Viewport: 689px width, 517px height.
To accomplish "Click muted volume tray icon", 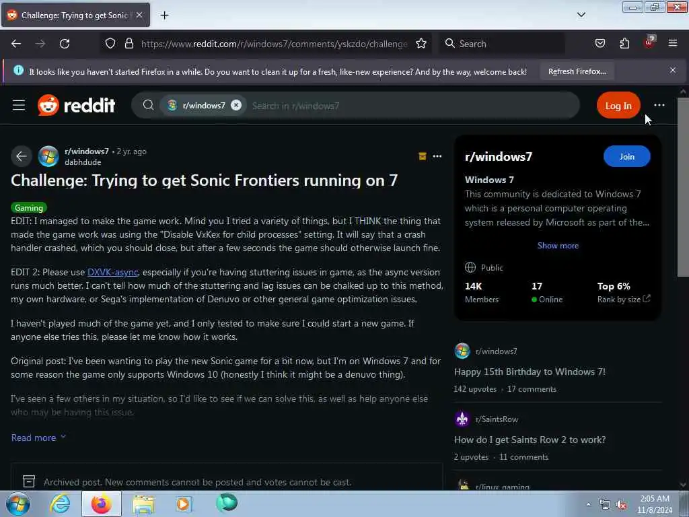I will click(x=621, y=505).
